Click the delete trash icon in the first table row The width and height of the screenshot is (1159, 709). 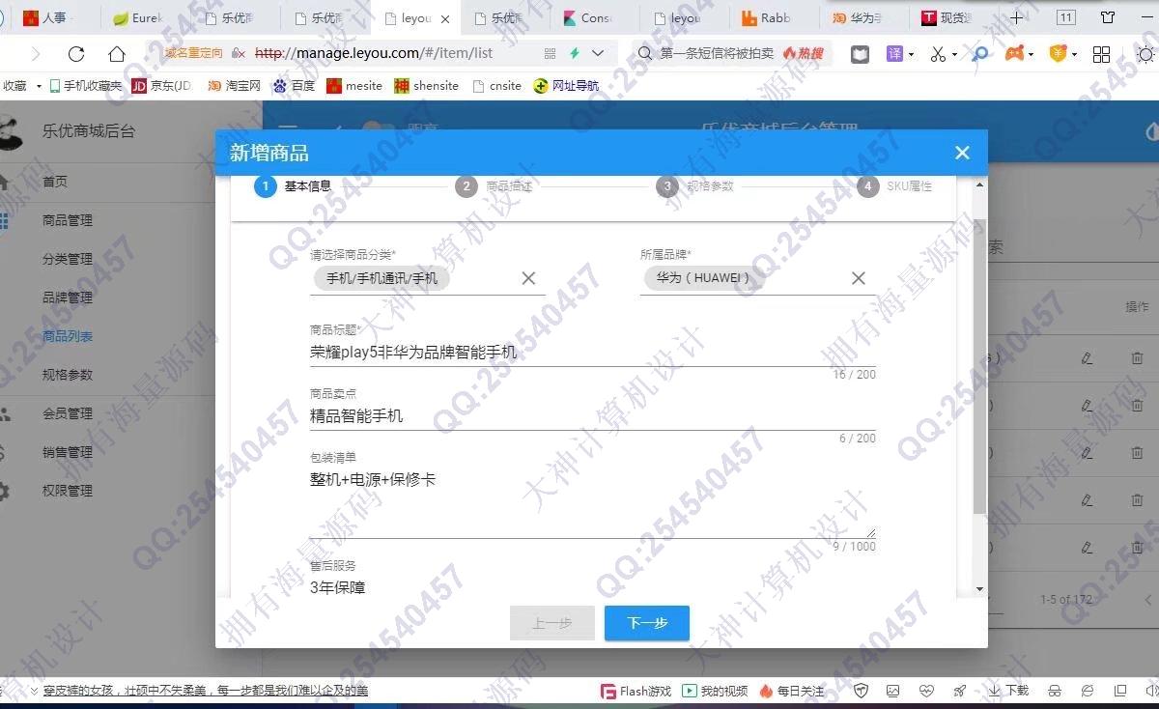1137,358
